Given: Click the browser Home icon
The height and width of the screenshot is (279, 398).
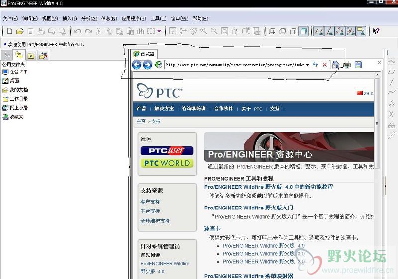Looking at the screenshot, I should point(335,65).
